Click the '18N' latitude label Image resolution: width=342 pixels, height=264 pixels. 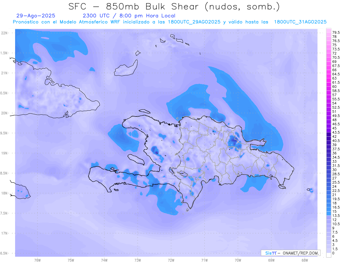click(4, 193)
